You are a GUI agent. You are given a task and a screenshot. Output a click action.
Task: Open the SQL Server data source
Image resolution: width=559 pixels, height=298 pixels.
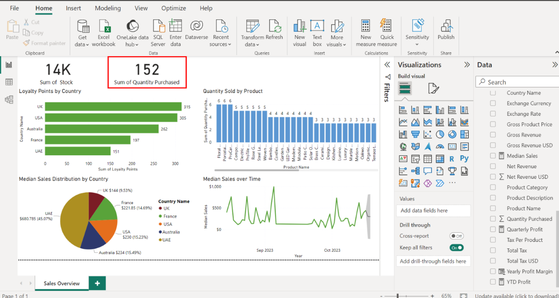158,33
